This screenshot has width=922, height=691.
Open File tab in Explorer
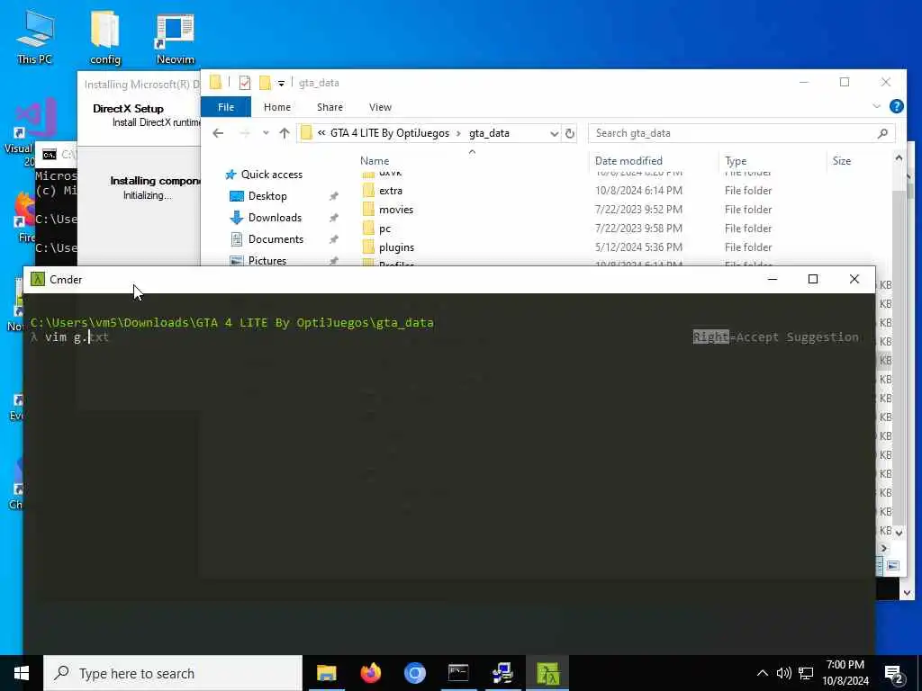[226, 107]
